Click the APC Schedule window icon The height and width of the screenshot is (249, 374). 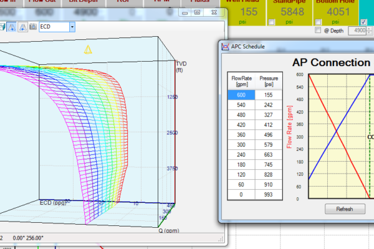point(225,46)
